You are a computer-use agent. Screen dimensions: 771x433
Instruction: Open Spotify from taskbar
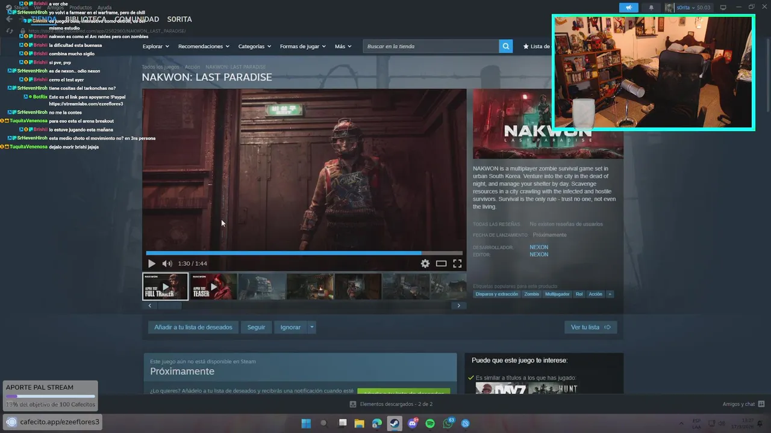430,423
